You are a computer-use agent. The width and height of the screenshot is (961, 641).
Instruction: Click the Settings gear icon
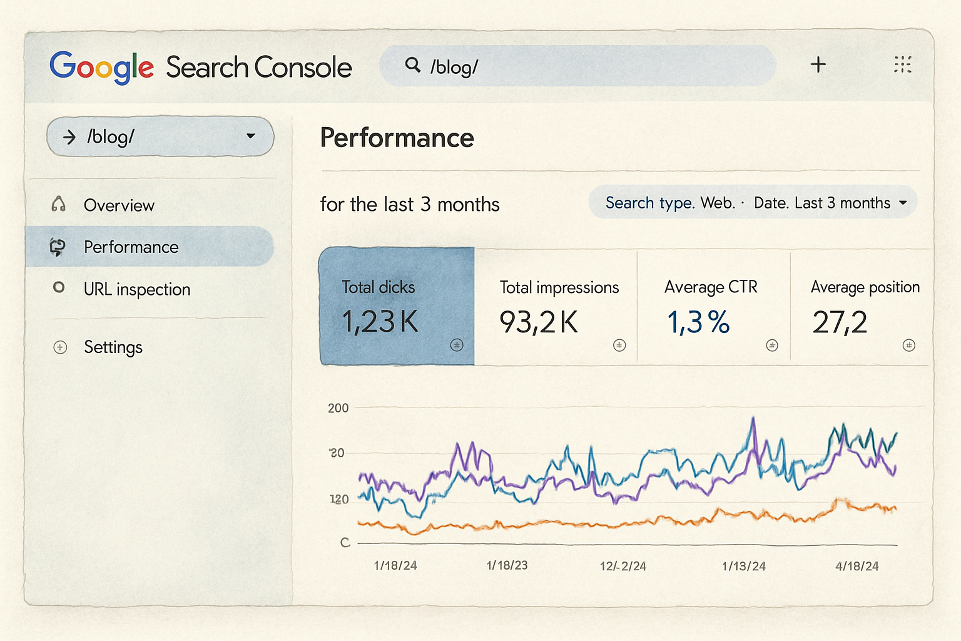60,347
